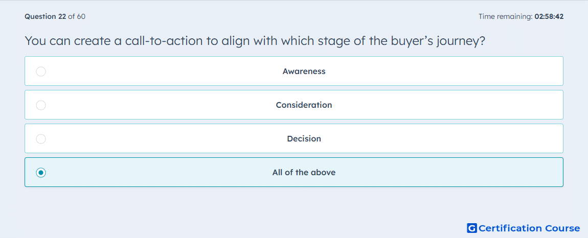Click 'You can create' at heading start
This screenshot has width=588, height=238.
click(68, 41)
